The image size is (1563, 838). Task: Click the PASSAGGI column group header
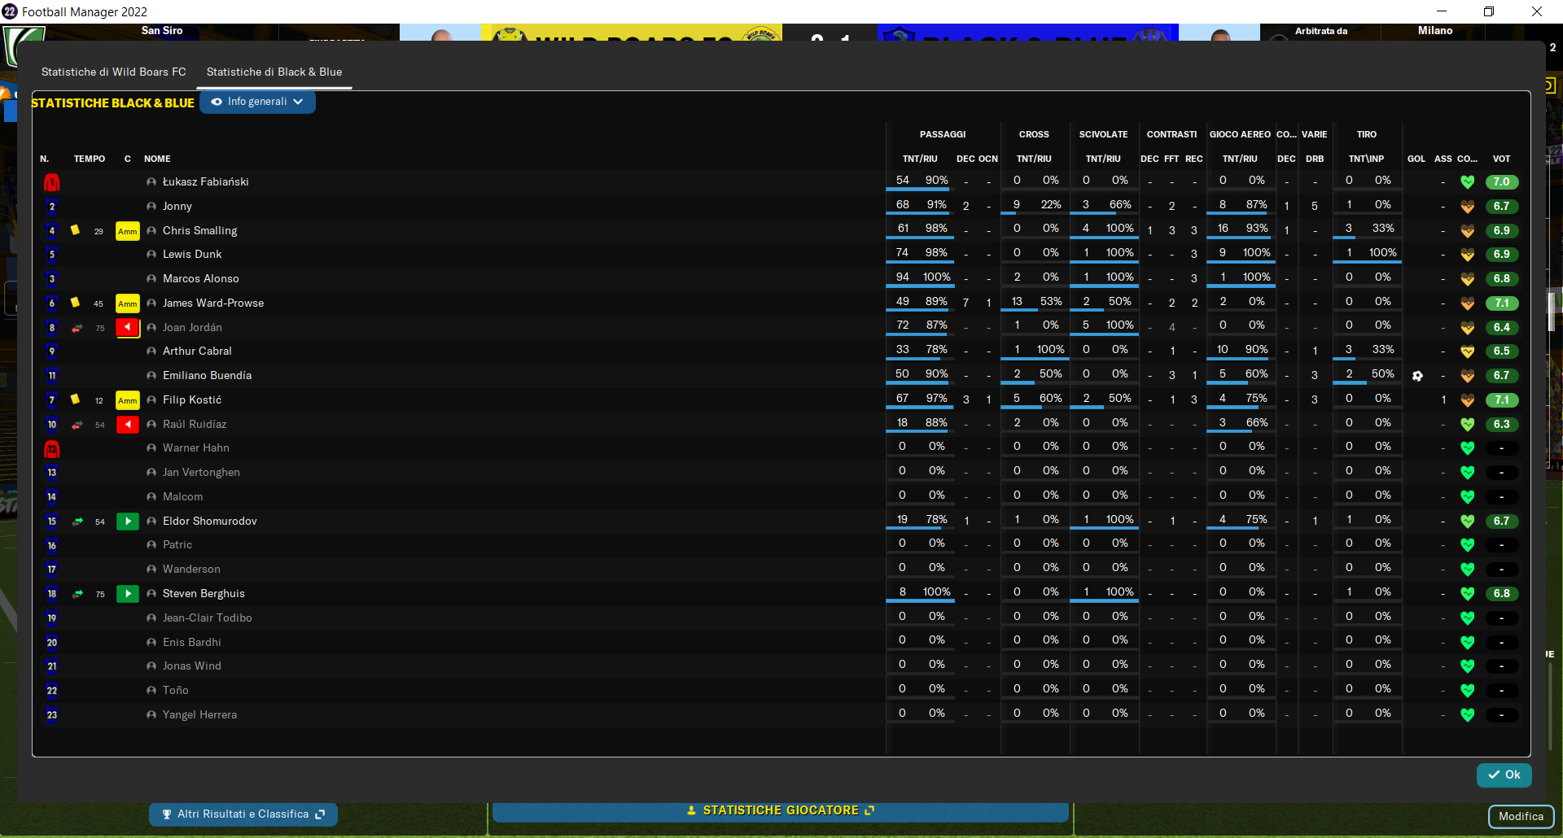pos(943,135)
